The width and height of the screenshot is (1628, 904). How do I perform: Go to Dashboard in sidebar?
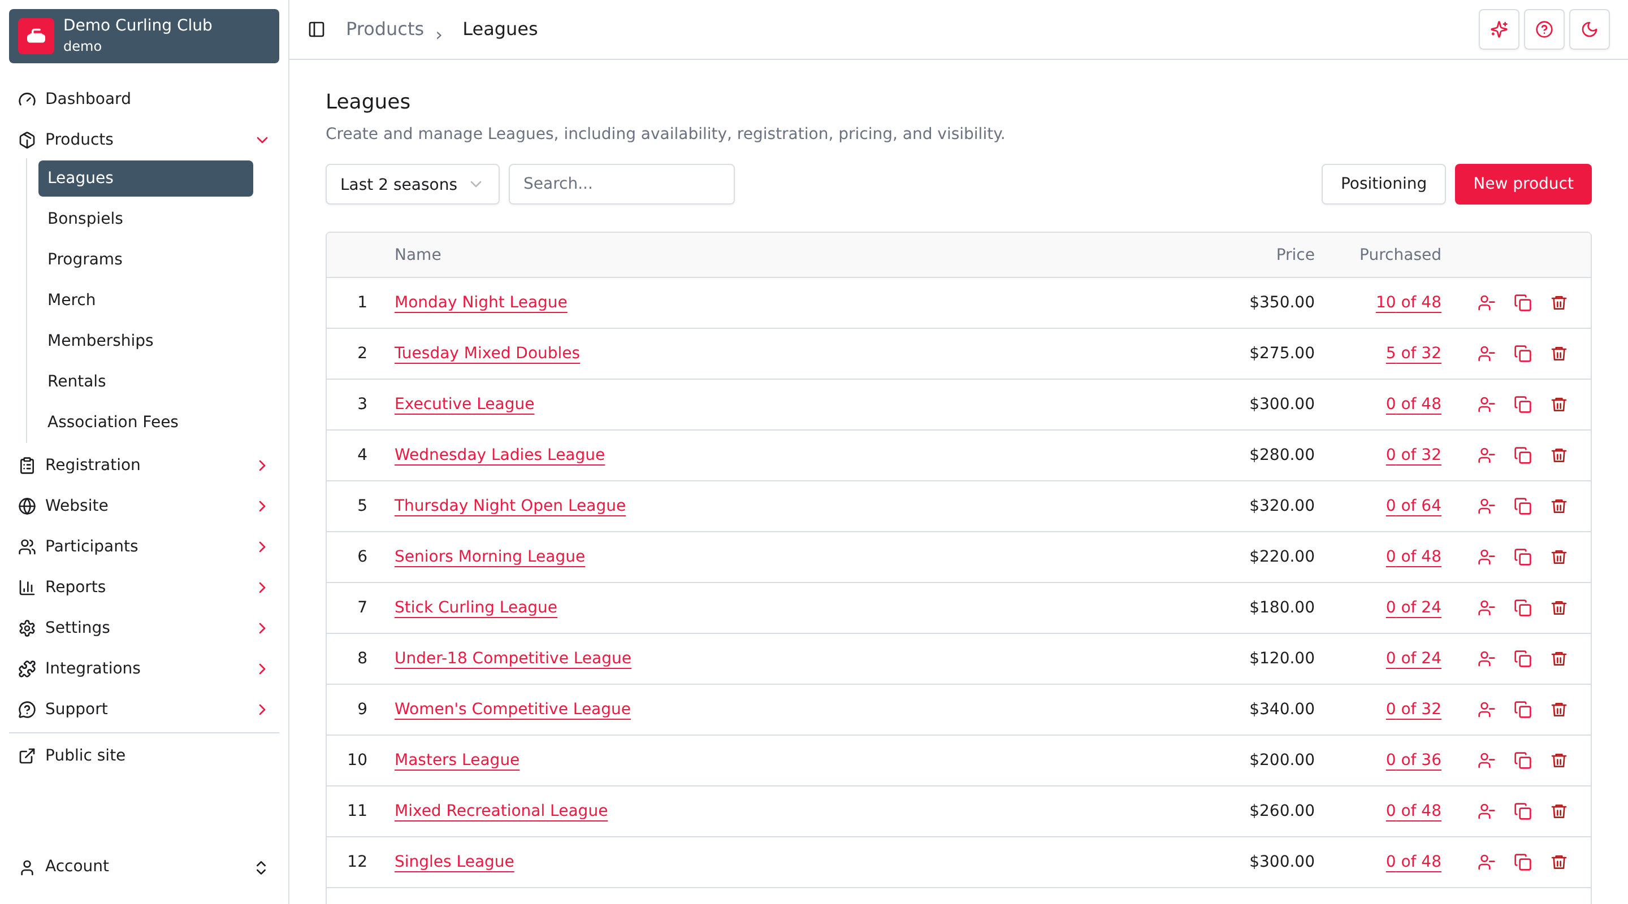click(144, 98)
